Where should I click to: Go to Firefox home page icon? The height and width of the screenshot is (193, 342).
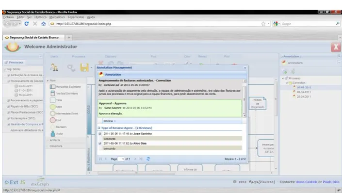(43, 24)
